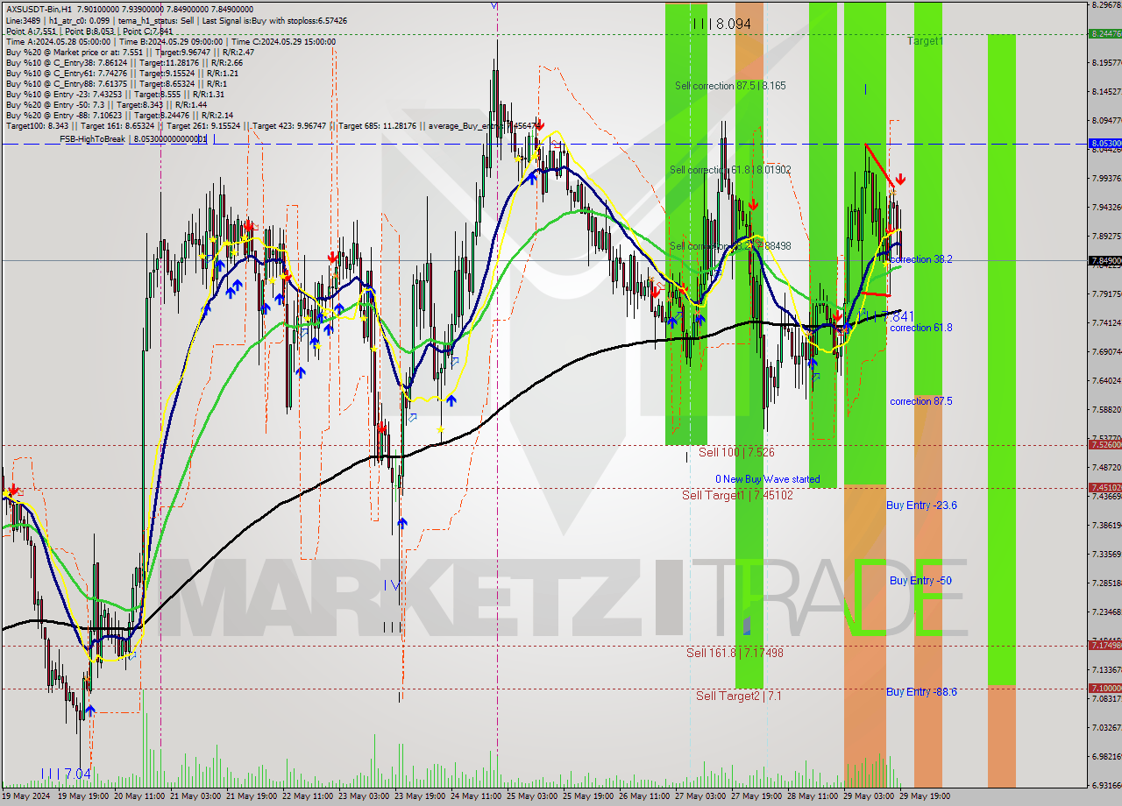The image size is (1122, 806).
Task: Click the 8.29678 price scale value
Action: (1106, 5)
